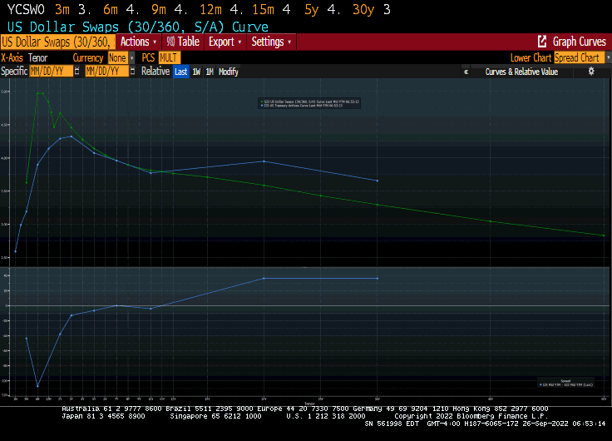This screenshot has width=612, height=441.
Task: Select the Relative date option
Action: [155, 72]
